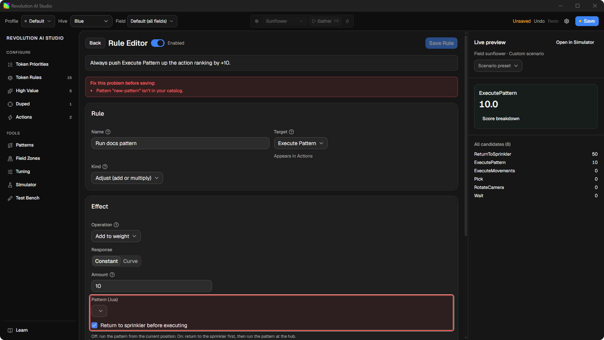The image size is (604, 340).
Task: Click the rule description text field
Action: [x=271, y=63]
